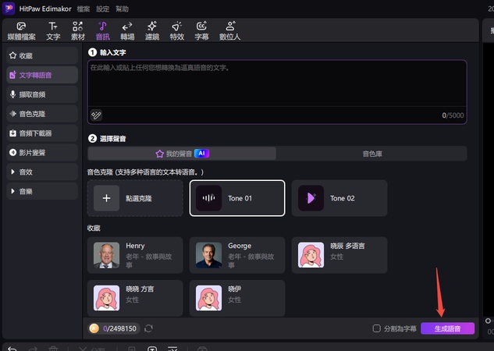The height and width of the screenshot is (351, 494).
Task: Select the Tone 01 voice card
Action: tap(237, 198)
